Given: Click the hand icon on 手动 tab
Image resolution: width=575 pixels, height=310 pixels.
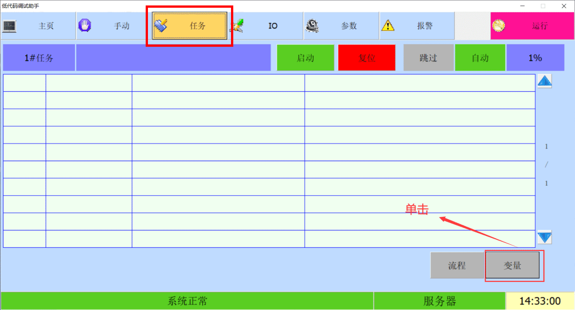Looking at the screenshot, I should point(84,26).
